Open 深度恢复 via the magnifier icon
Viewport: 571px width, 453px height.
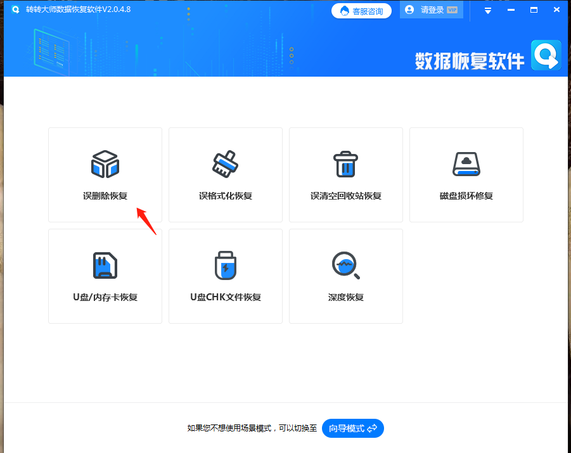(x=345, y=265)
